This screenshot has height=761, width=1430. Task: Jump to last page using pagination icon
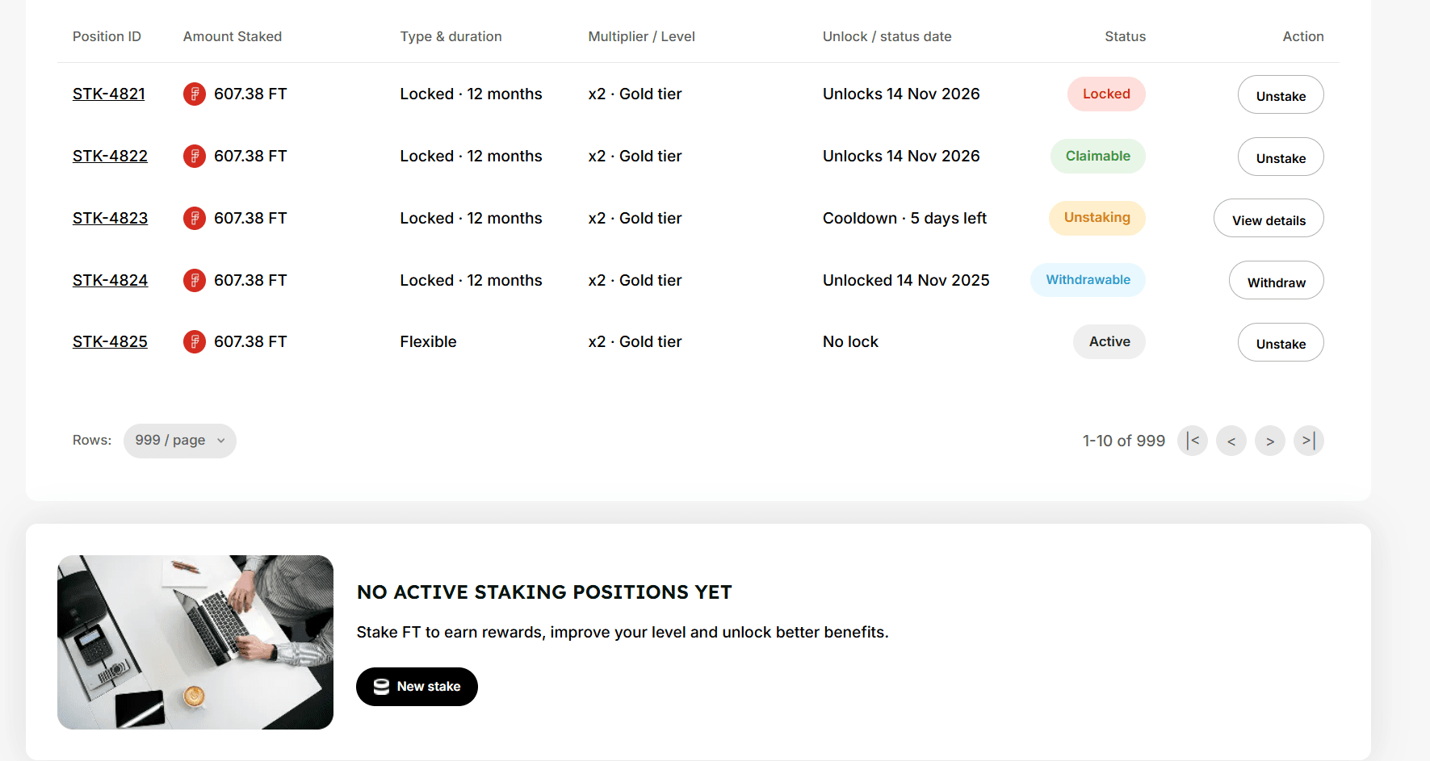(1308, 441)
